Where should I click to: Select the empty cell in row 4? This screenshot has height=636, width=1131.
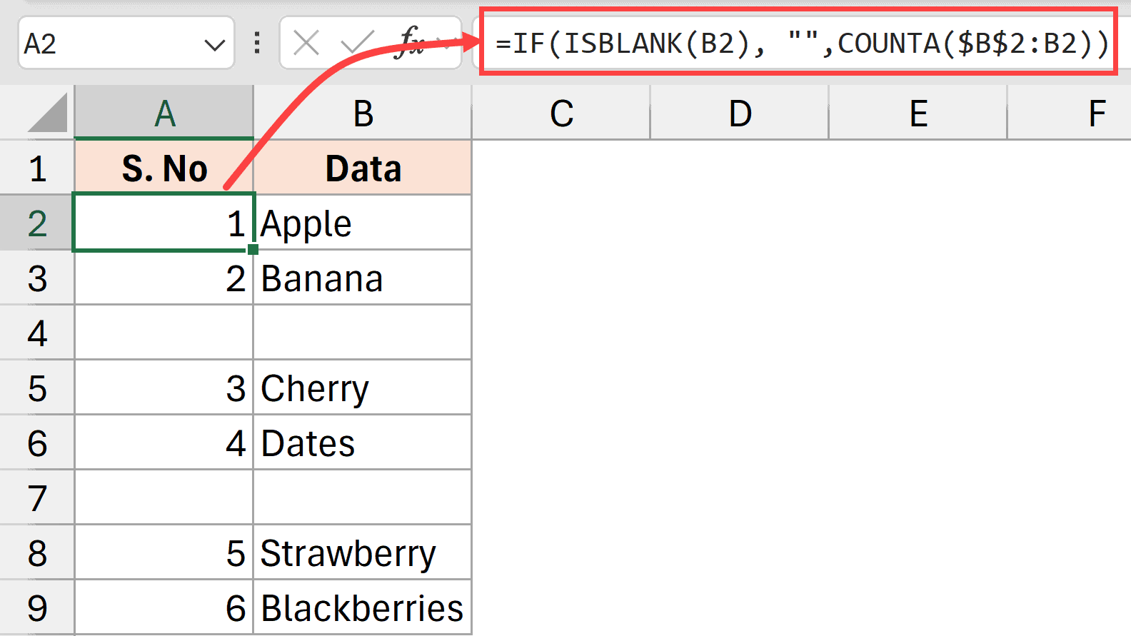coord(164,333)
